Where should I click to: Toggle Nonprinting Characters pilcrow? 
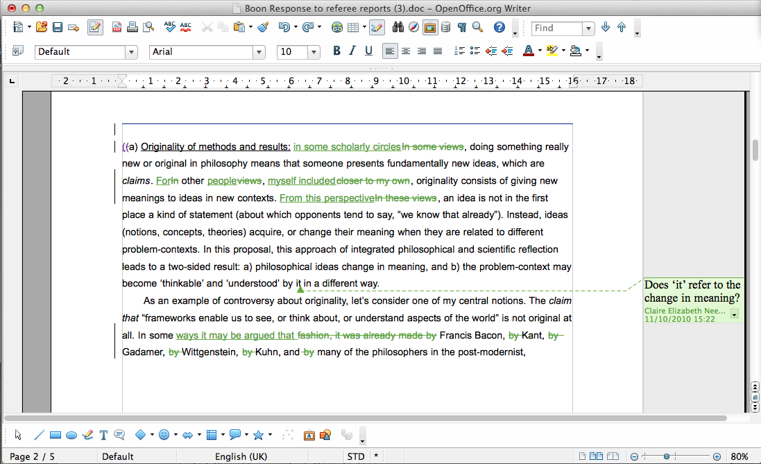click(x=461, y=27)
